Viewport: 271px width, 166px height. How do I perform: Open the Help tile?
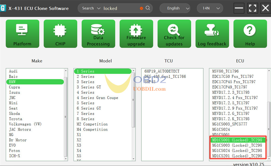coord(250,34)
